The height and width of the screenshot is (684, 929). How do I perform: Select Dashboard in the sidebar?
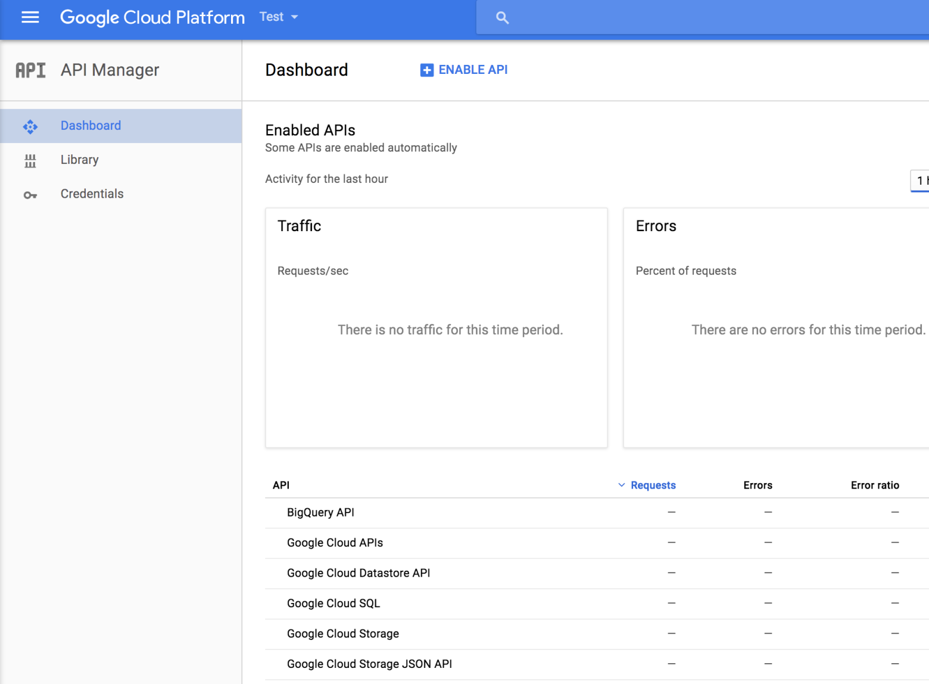[x=121, y=126]
